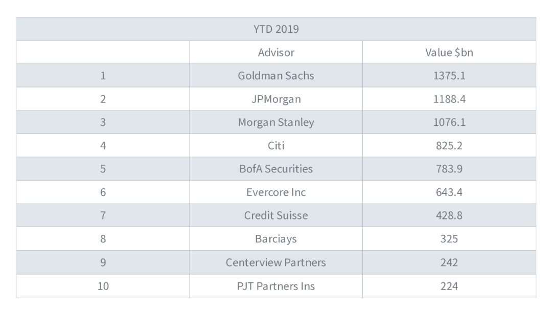This screenshot has height=310, width=552.
Task: Click the YTD 2019 table header
Action: tap(276, 29)
